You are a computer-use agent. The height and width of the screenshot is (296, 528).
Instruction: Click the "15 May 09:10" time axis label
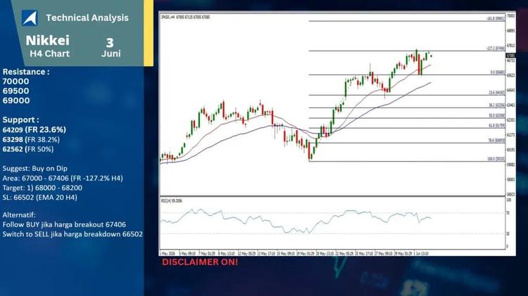tap(286, 253)
